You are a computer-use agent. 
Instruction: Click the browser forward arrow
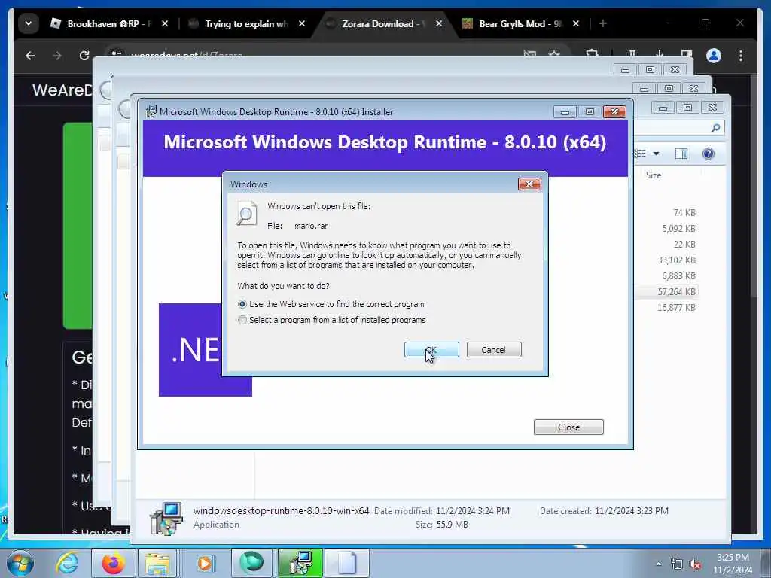pyautogui.click(x=57, y=56)
